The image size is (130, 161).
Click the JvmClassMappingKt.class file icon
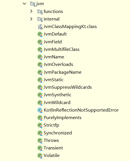(40, 27)
